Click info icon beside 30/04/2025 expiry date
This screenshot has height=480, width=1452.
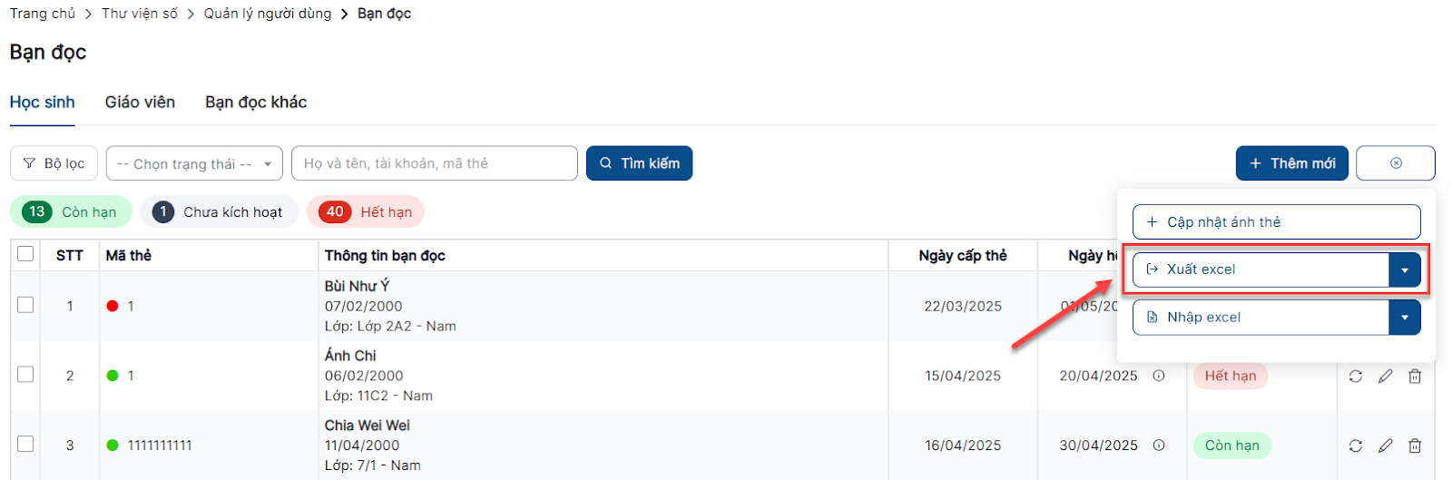(x=1159, y=446)
